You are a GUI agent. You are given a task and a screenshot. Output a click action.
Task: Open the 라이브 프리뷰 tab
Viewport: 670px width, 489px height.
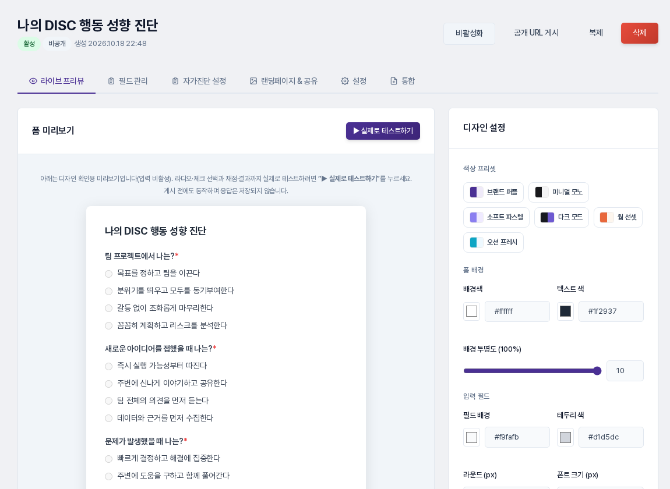[57, 81]
